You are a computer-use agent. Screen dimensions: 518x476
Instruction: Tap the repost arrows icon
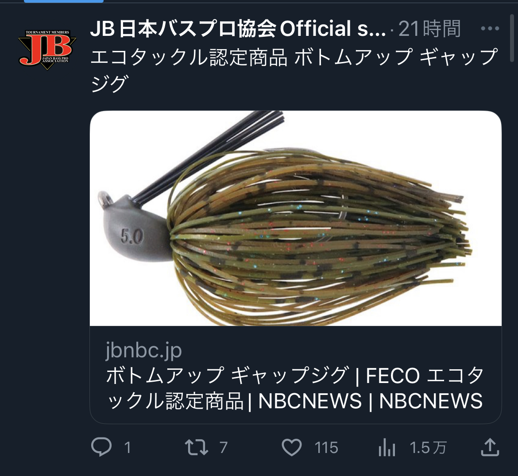coord(196,448)
